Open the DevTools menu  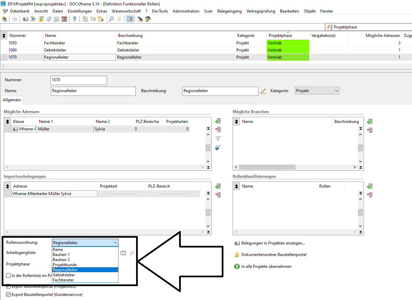(160, 11)
